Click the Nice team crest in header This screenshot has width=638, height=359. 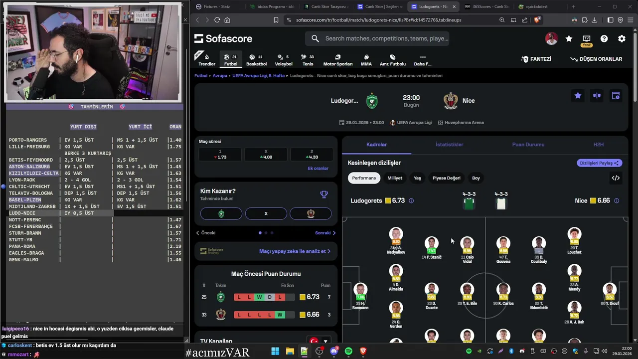pos(451,101)
